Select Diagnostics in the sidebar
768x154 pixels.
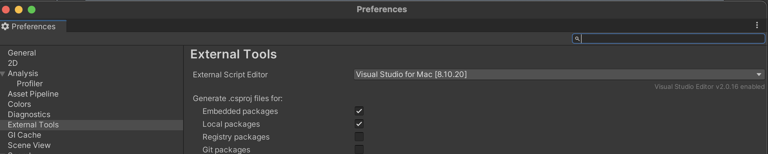pos(29,115)
